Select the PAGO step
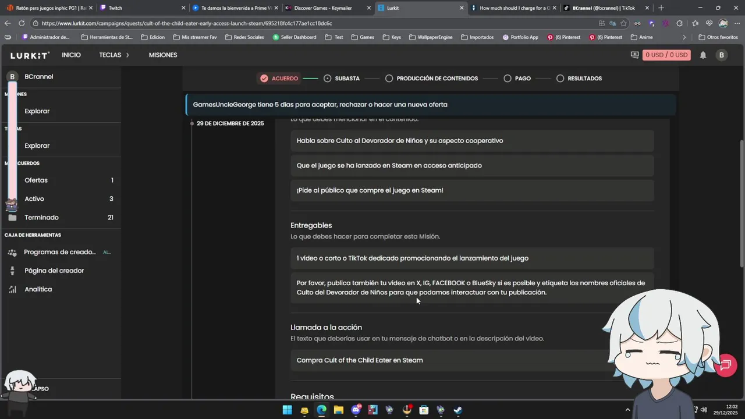Screen dimensions: 745x419 point(517,79)
